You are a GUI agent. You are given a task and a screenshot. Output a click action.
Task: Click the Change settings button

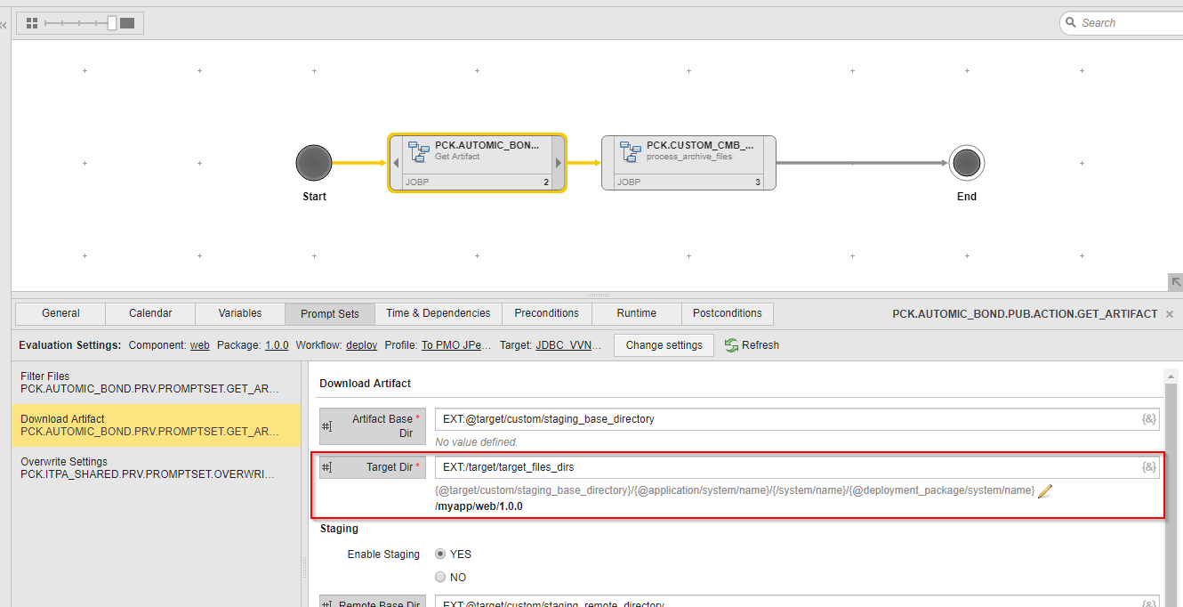click(x=664, y=345)
